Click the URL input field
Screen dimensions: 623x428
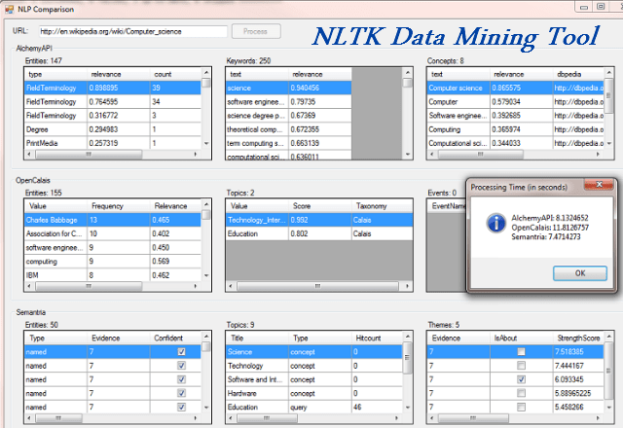(x=133, y=31)
